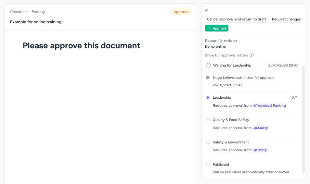Click the submitted checkmark icon beside Hugo Lefevre
Image resolution: width=310 pixels, height=184 pixels.
[208, 78]
